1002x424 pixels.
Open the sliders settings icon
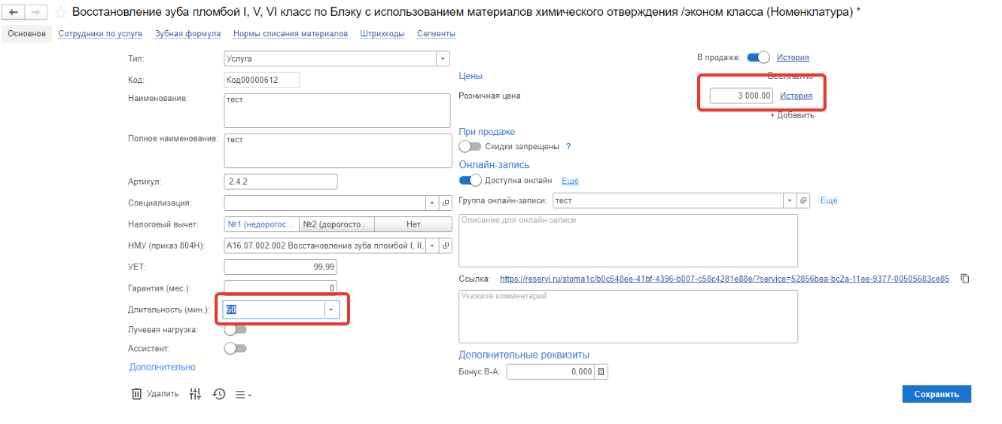(196, 394)
